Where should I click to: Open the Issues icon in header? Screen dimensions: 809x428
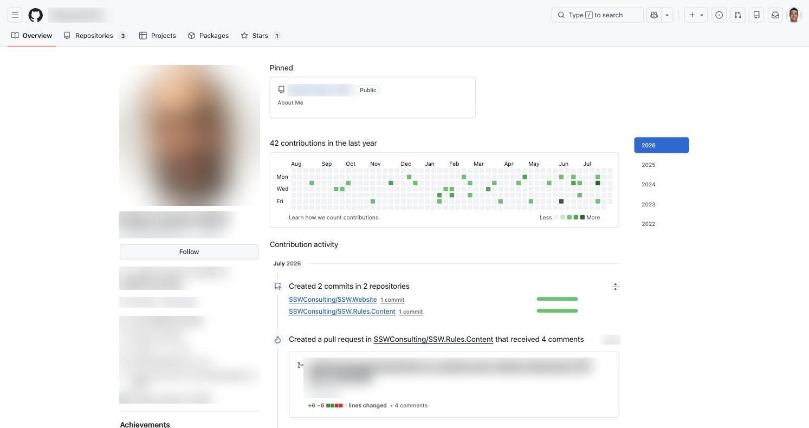click(719, 15)
